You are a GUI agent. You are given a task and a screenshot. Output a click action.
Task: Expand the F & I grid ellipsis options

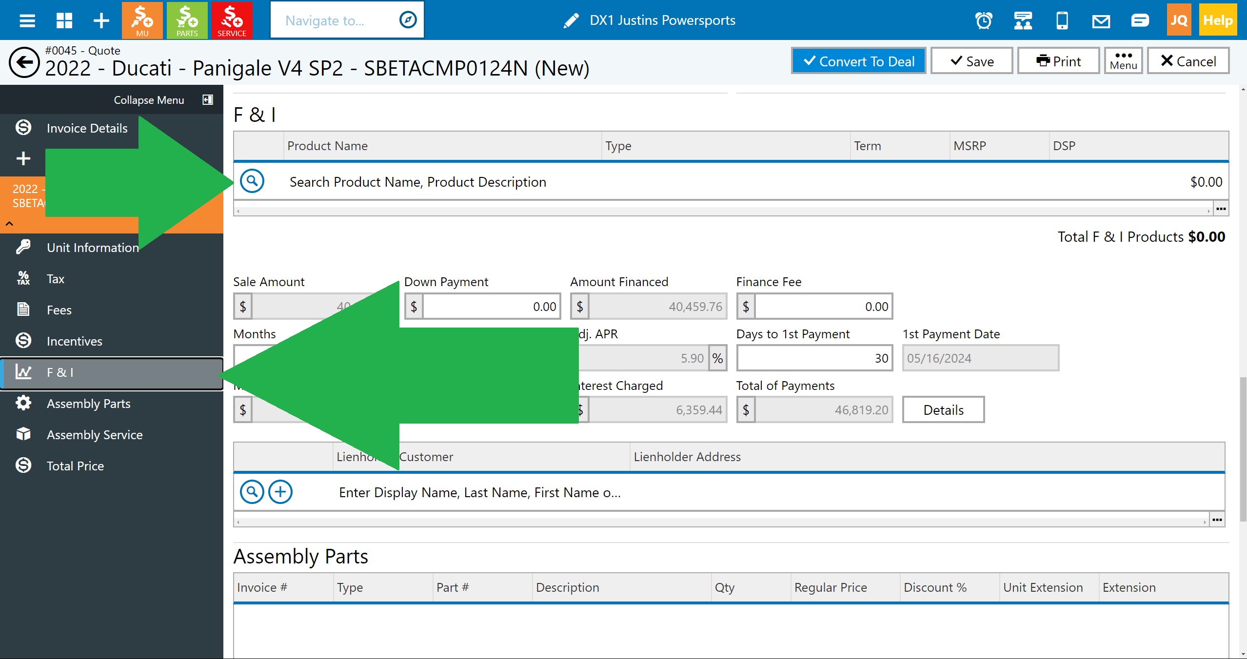pyautogui.click(x=1221, y=209)
